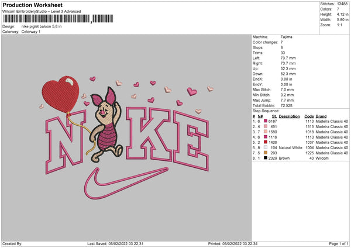Click the Brand column header

tap(321, 116)
